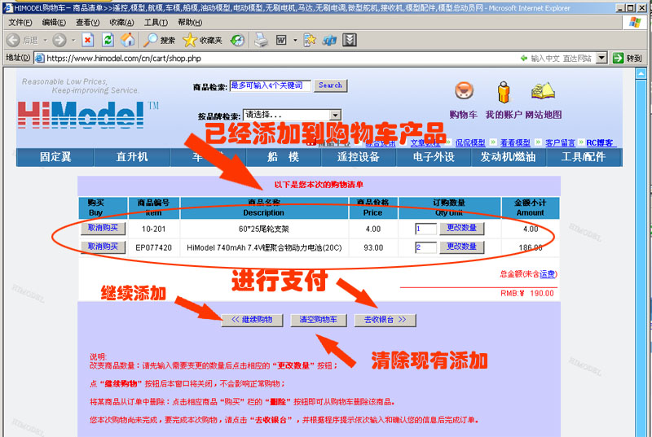Click the Stop loading icon
652x437 pixels.
[x=87, y=40]
